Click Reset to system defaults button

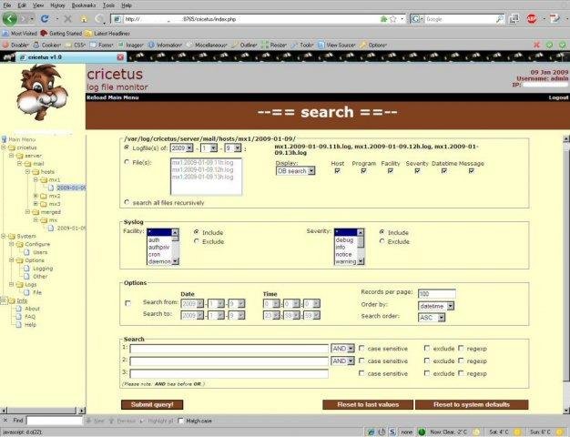pos(472,404)
